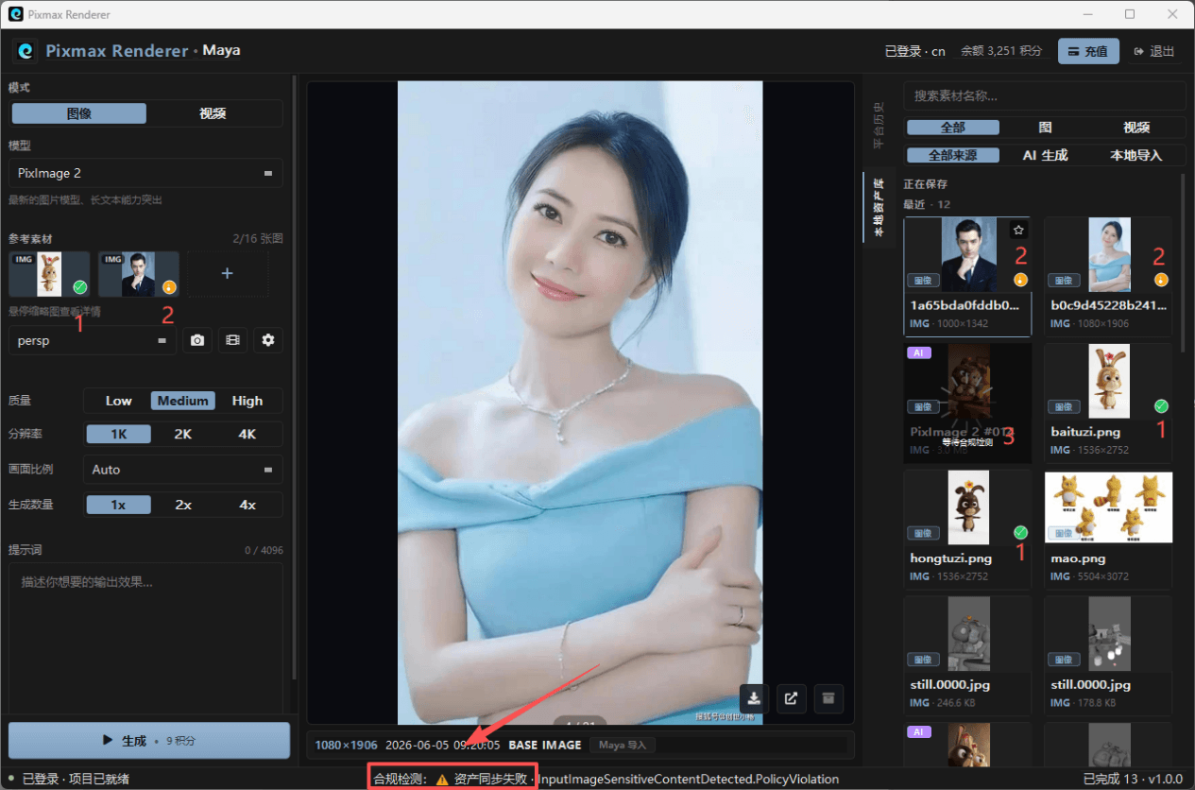Show assets from 全部来源
Screen dimensions: 1195x790
[952, 155]
